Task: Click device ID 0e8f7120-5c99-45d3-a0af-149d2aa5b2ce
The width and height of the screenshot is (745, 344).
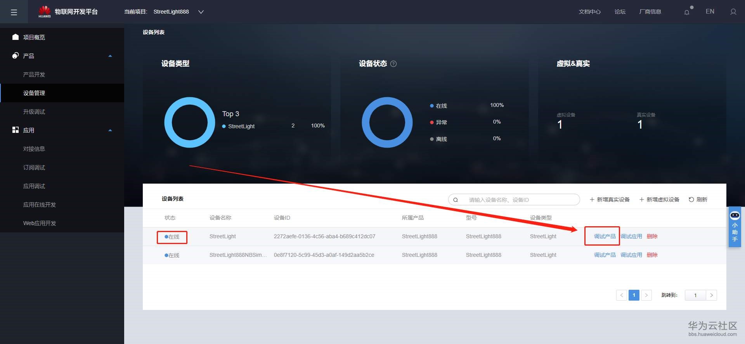Action: point(324,255)
